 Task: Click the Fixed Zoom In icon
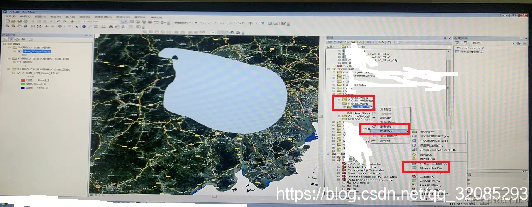[33, 26]
